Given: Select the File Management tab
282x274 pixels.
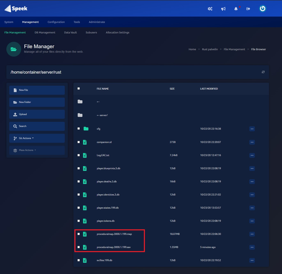Looking at the screenshot, I should click(15, 33).
